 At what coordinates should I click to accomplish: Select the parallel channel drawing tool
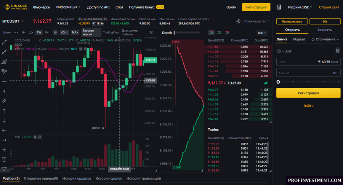4,101
